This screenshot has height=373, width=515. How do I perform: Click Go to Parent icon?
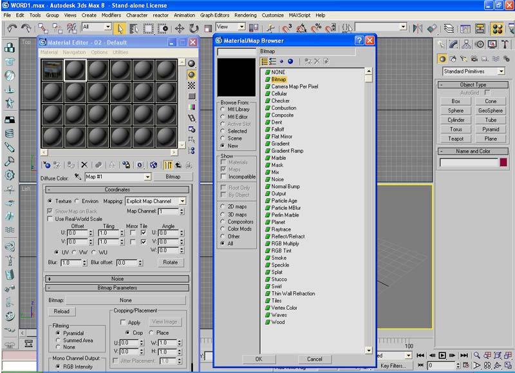178,165
